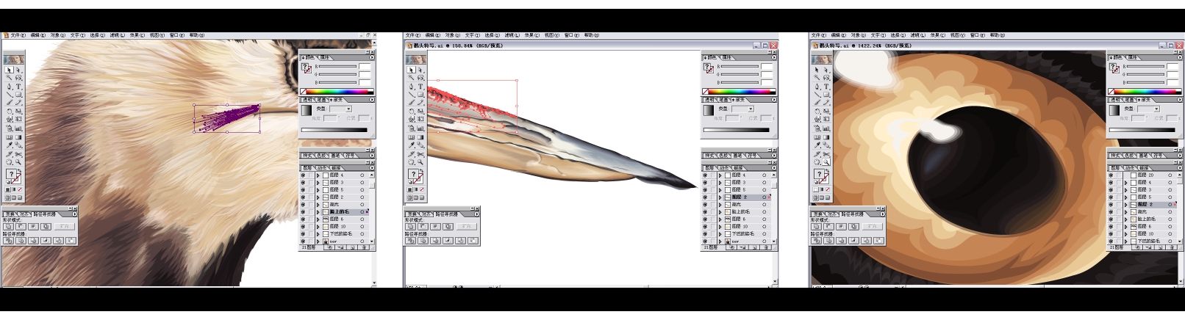Viewport: 1185px width, 320px height.
Task: Select the Zoom tool in right window
Action: tap(826, 161)
